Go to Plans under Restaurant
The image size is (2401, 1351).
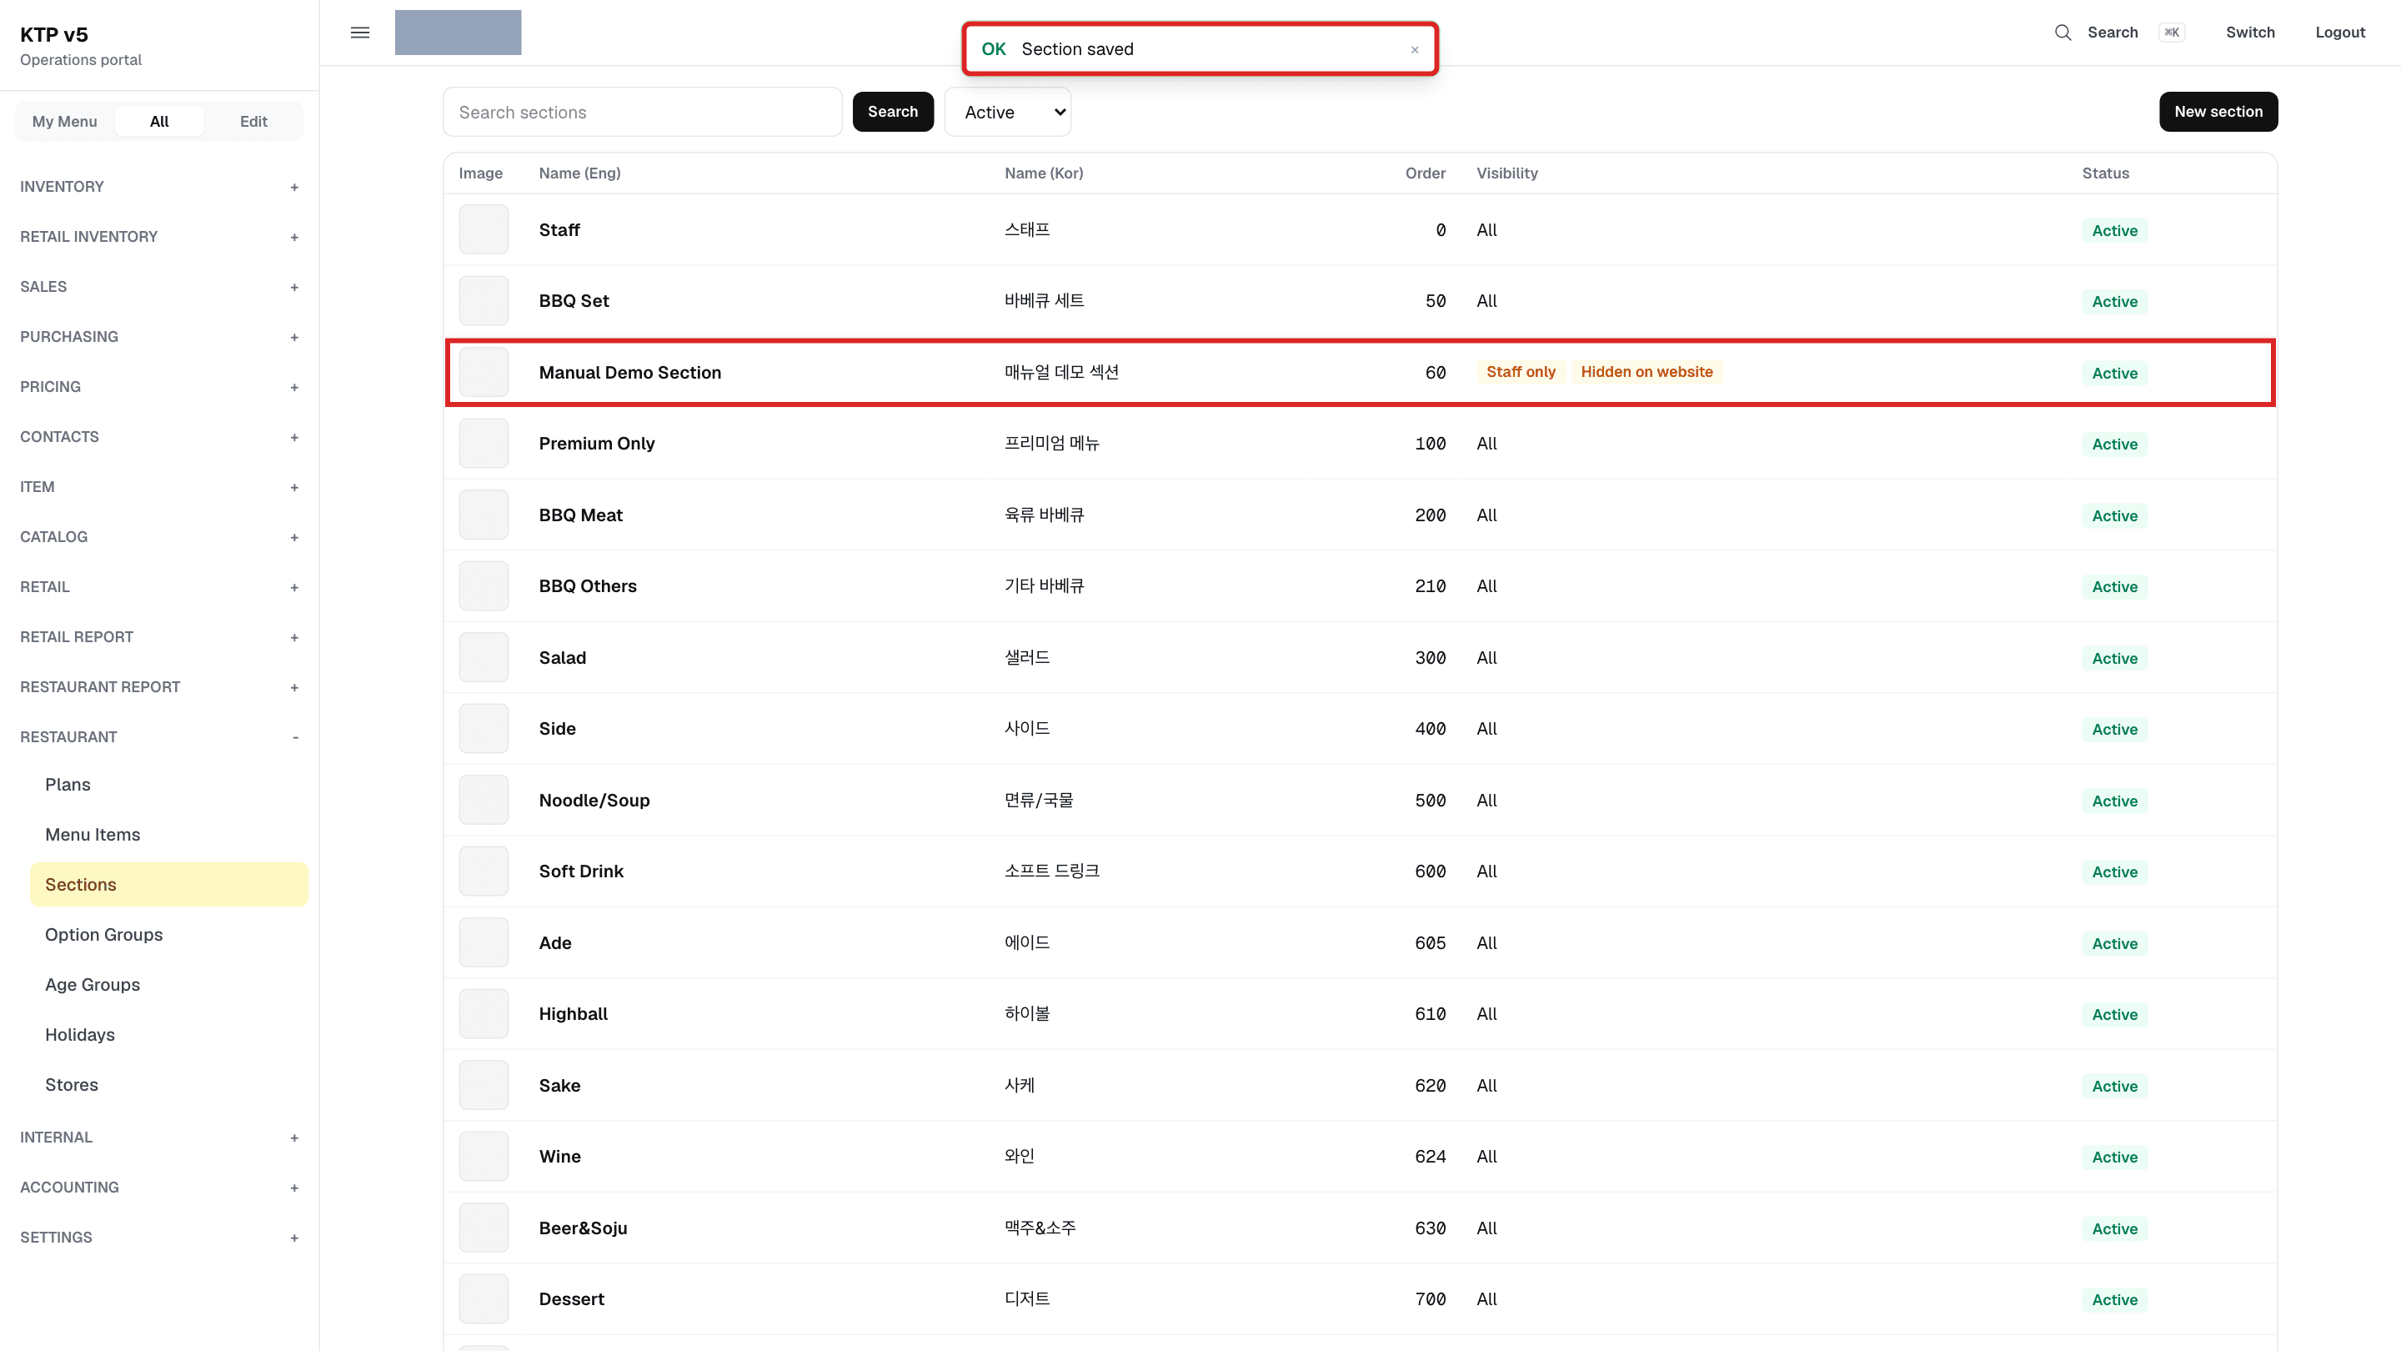tap(168, 784)
